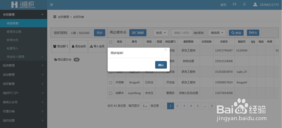Click phone number 15201803870
This screenshot has width=282, height=128.
(x=224, y=72)
